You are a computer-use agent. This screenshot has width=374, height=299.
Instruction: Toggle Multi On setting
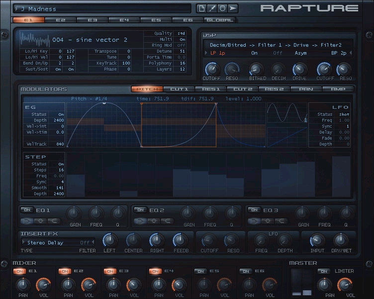point(182,39)
